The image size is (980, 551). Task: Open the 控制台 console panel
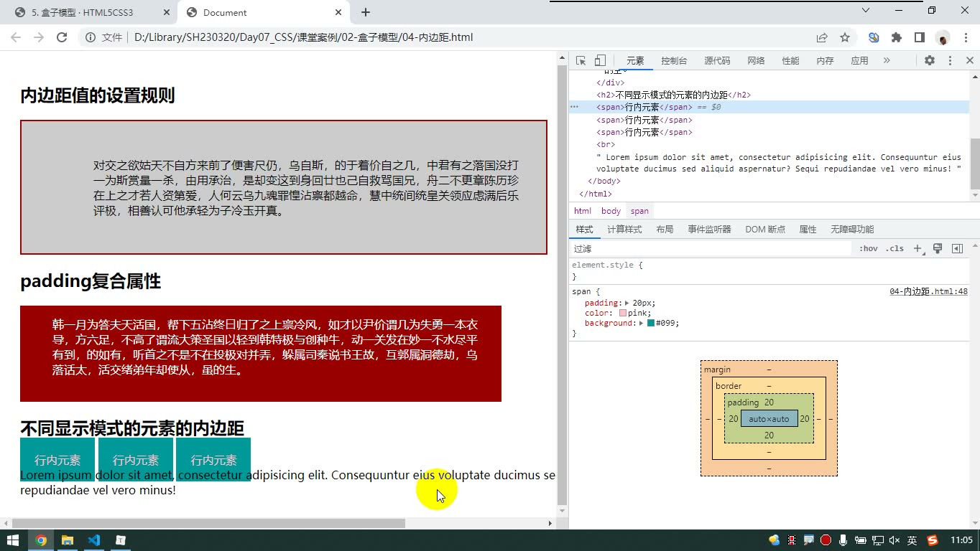pos(674,61)
